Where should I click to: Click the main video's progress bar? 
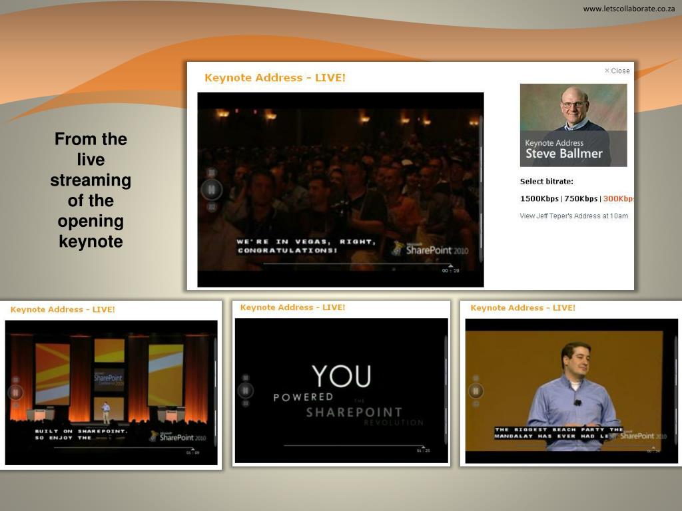357,263
